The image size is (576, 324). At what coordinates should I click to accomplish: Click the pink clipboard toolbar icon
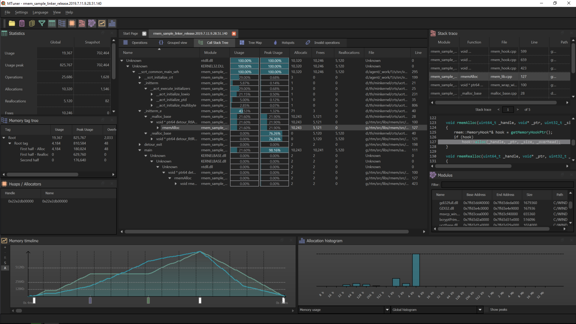(22, 23)
